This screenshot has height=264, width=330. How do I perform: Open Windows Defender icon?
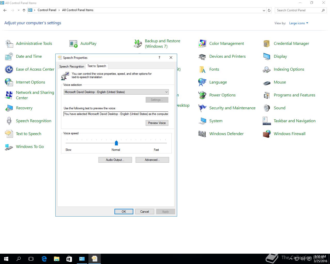(x=202, y=134)
